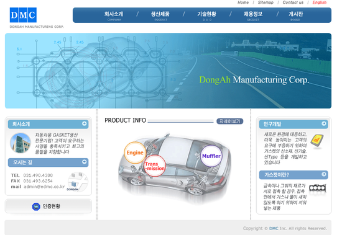Switch to English language link

(320, 2)
